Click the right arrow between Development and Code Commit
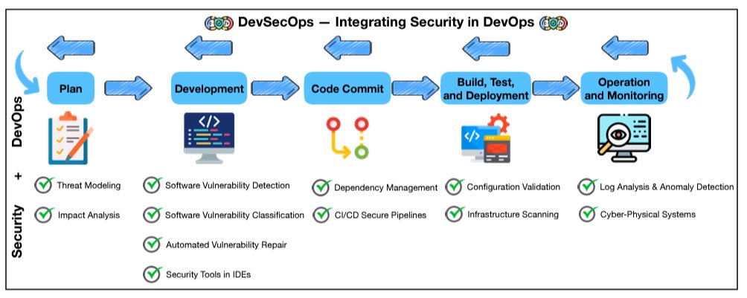The image size is (747, 298). [x=275, y=88]
